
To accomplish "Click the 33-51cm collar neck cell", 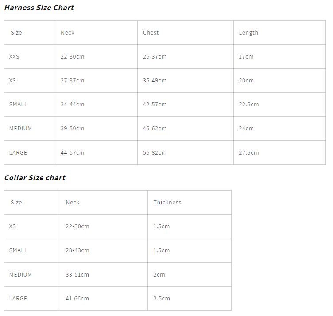I will tap(77, 275).
